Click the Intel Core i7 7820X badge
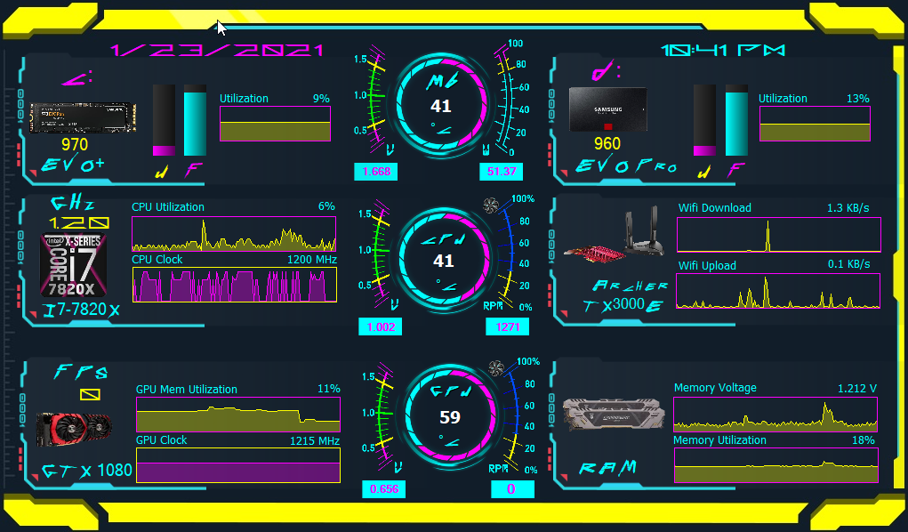The height and width of the screenshot is (532, 908). pos(74,265)
